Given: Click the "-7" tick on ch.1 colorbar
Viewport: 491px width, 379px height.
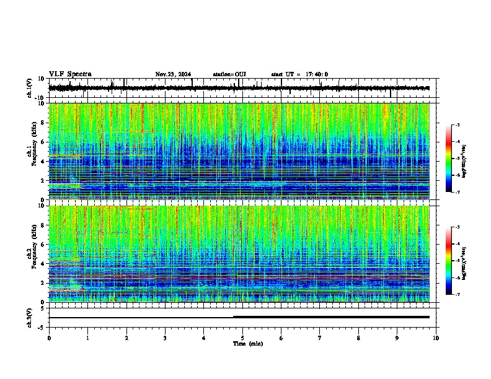Looking at the screenshot, I should pyautogui.click(x=457, y=192).
